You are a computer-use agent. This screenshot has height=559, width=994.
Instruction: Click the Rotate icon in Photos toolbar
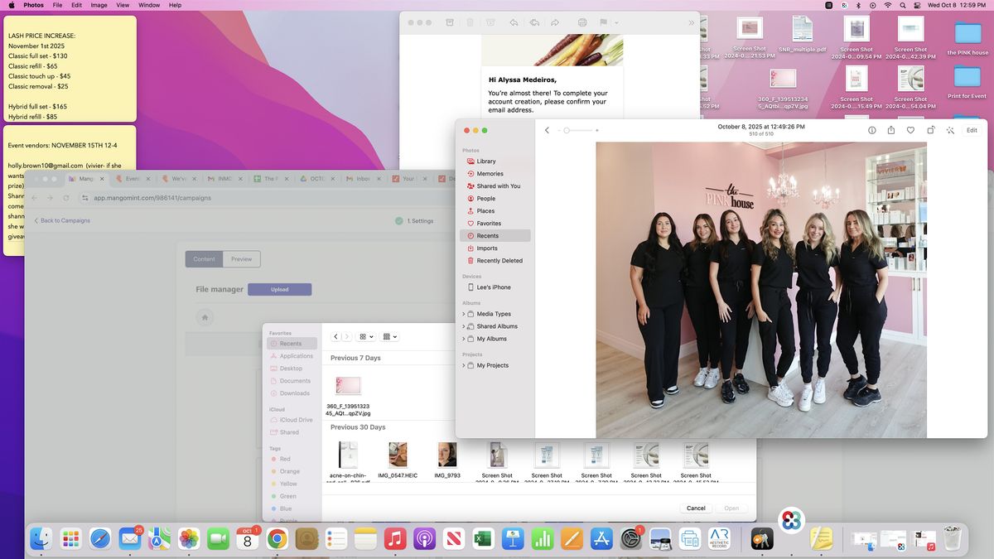pyautogui.click(x=930, y=130)
